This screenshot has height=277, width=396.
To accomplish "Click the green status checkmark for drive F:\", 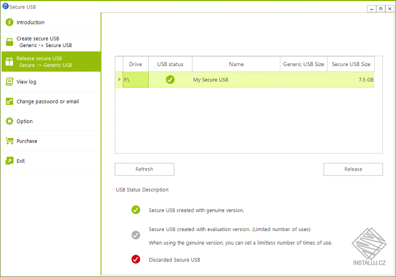I will click(170, 79).
